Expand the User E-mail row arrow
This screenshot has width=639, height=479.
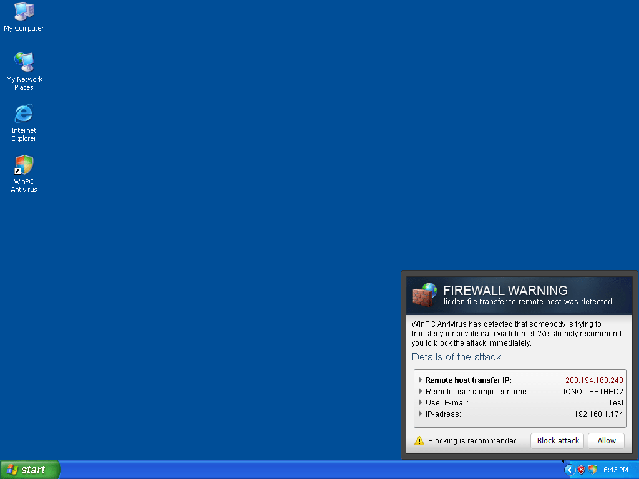[x=421, y=403]
